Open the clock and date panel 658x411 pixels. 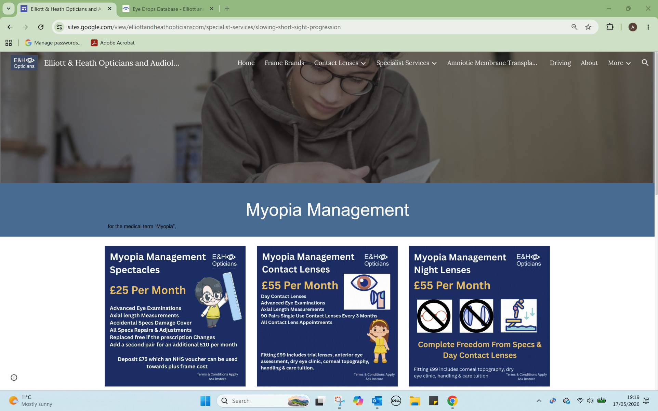pyautogui.click(x=626, y=401)
